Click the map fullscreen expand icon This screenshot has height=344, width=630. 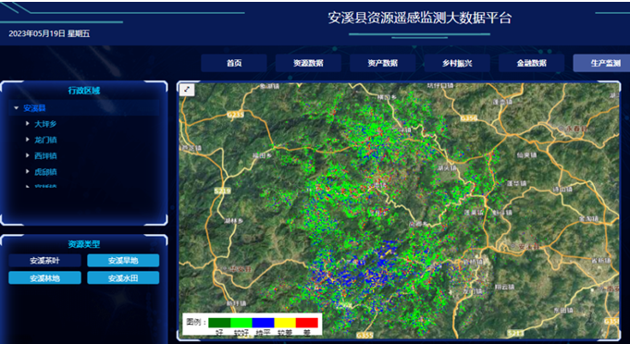pos(187,90)
